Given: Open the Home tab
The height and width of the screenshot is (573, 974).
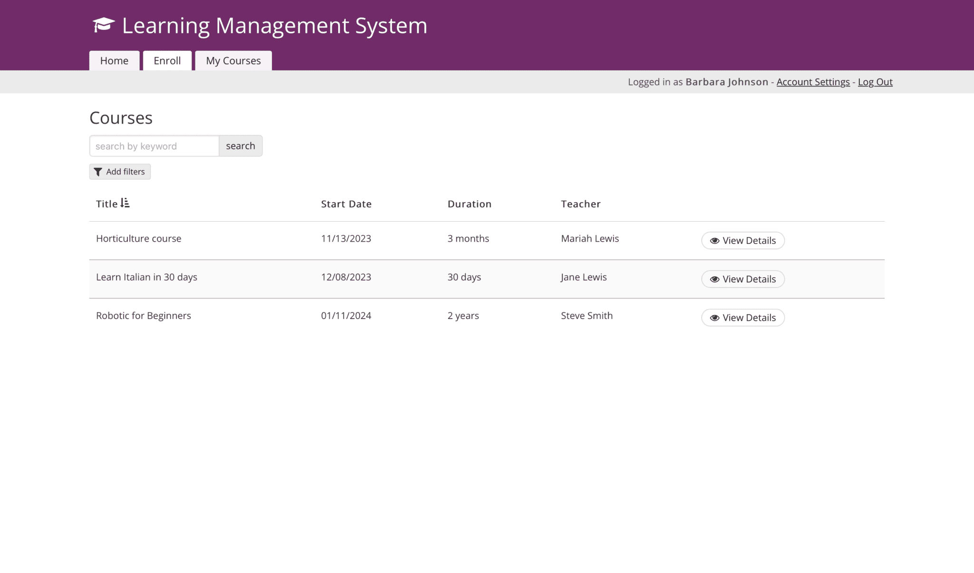Looking at the screenshot, I should pos(114,61).
